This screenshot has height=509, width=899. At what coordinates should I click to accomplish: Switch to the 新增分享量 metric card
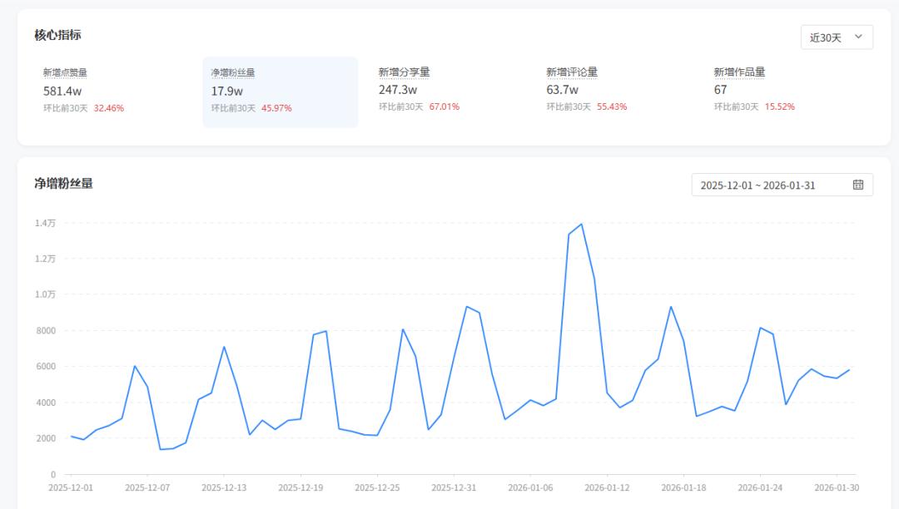(448, 91)
